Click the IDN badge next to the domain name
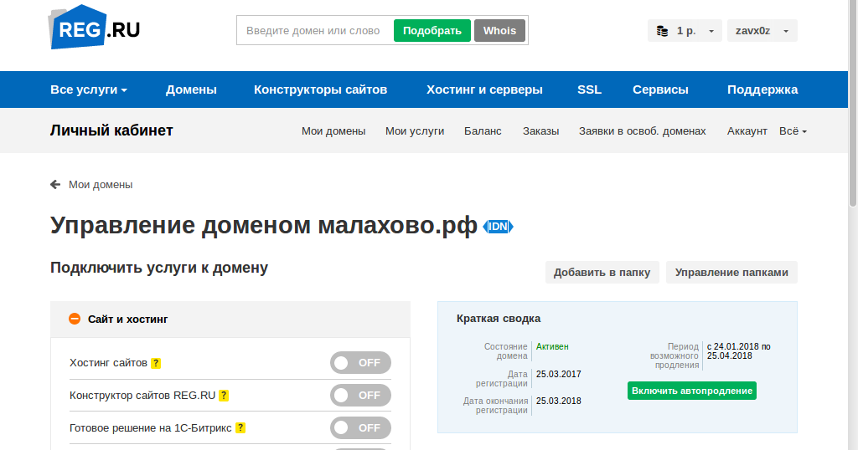The width and height of the screenshot is (858, 450). (498, 227)
